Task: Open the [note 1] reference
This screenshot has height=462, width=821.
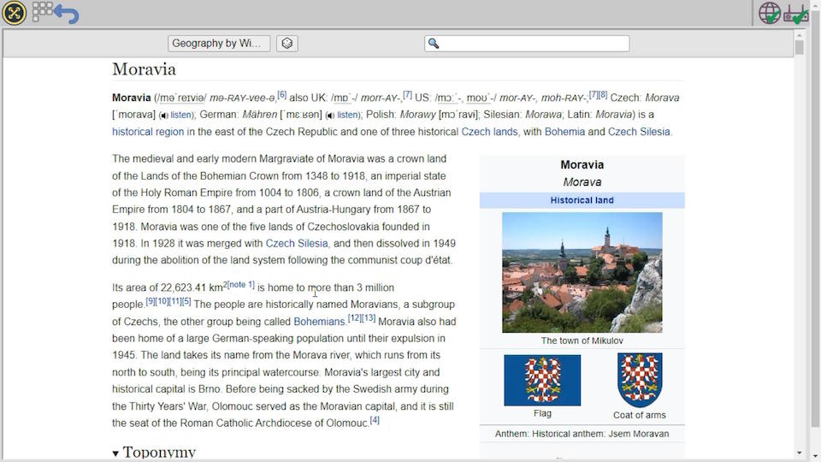Action: [241, 284]
